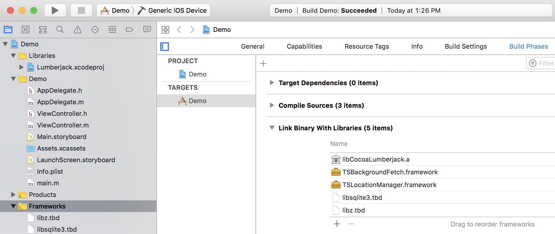
Task: Click the Stop button in toolbar
Action: click(81, 11)
